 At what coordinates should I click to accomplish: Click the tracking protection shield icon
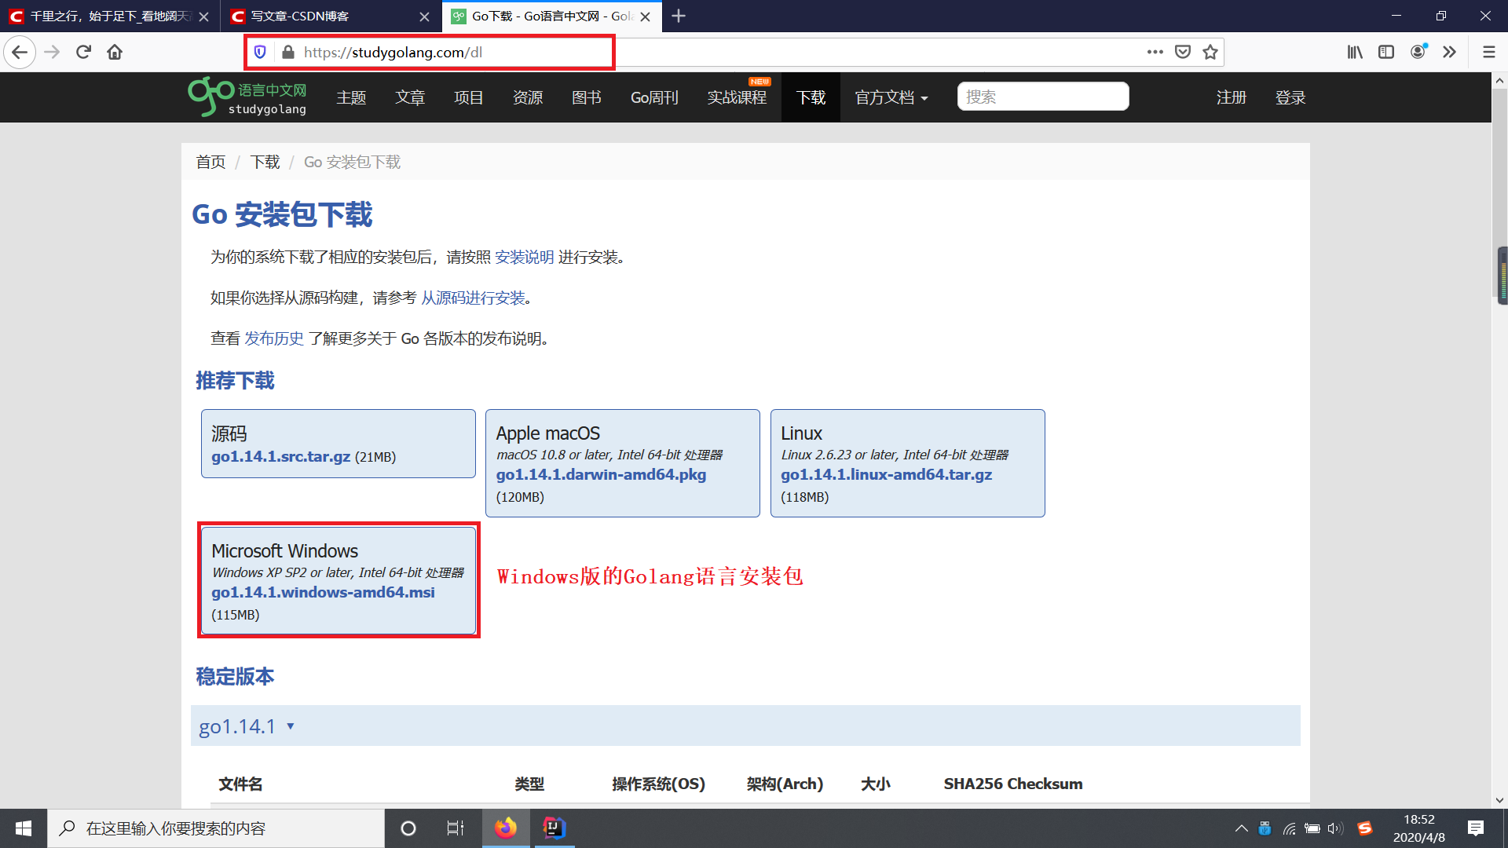point(260,52)
